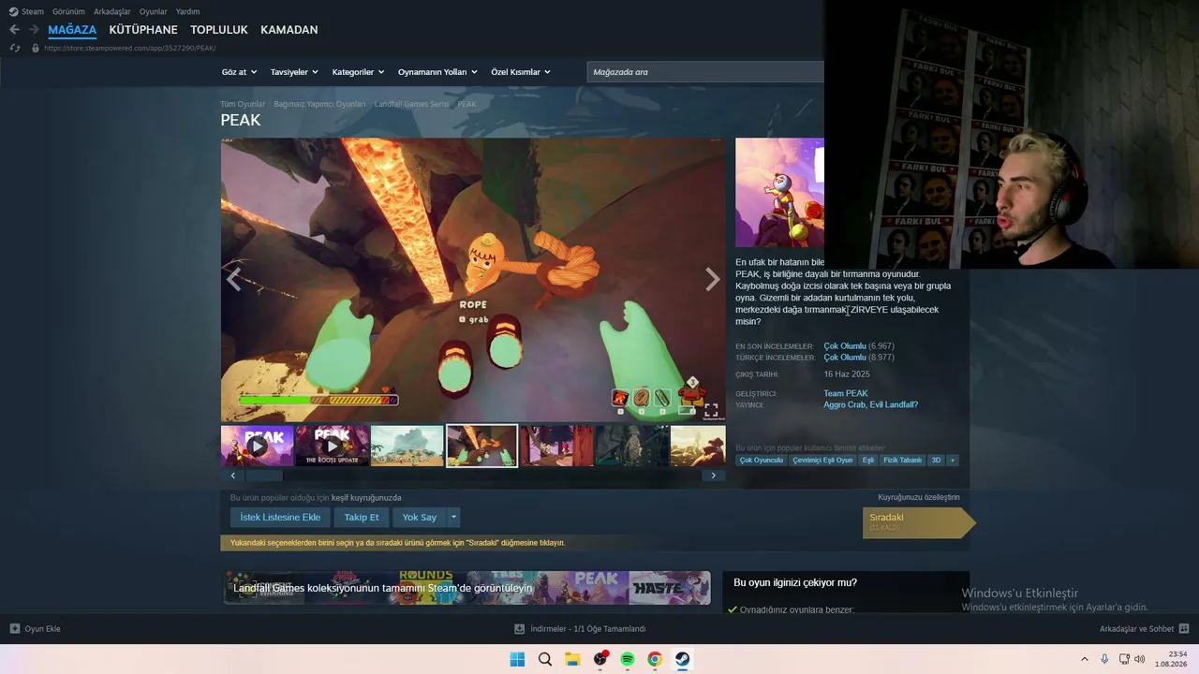Click the plus icon to add a tag
Image resolution: width=1199 pixels, height=674 pixels.
(953, 461)
